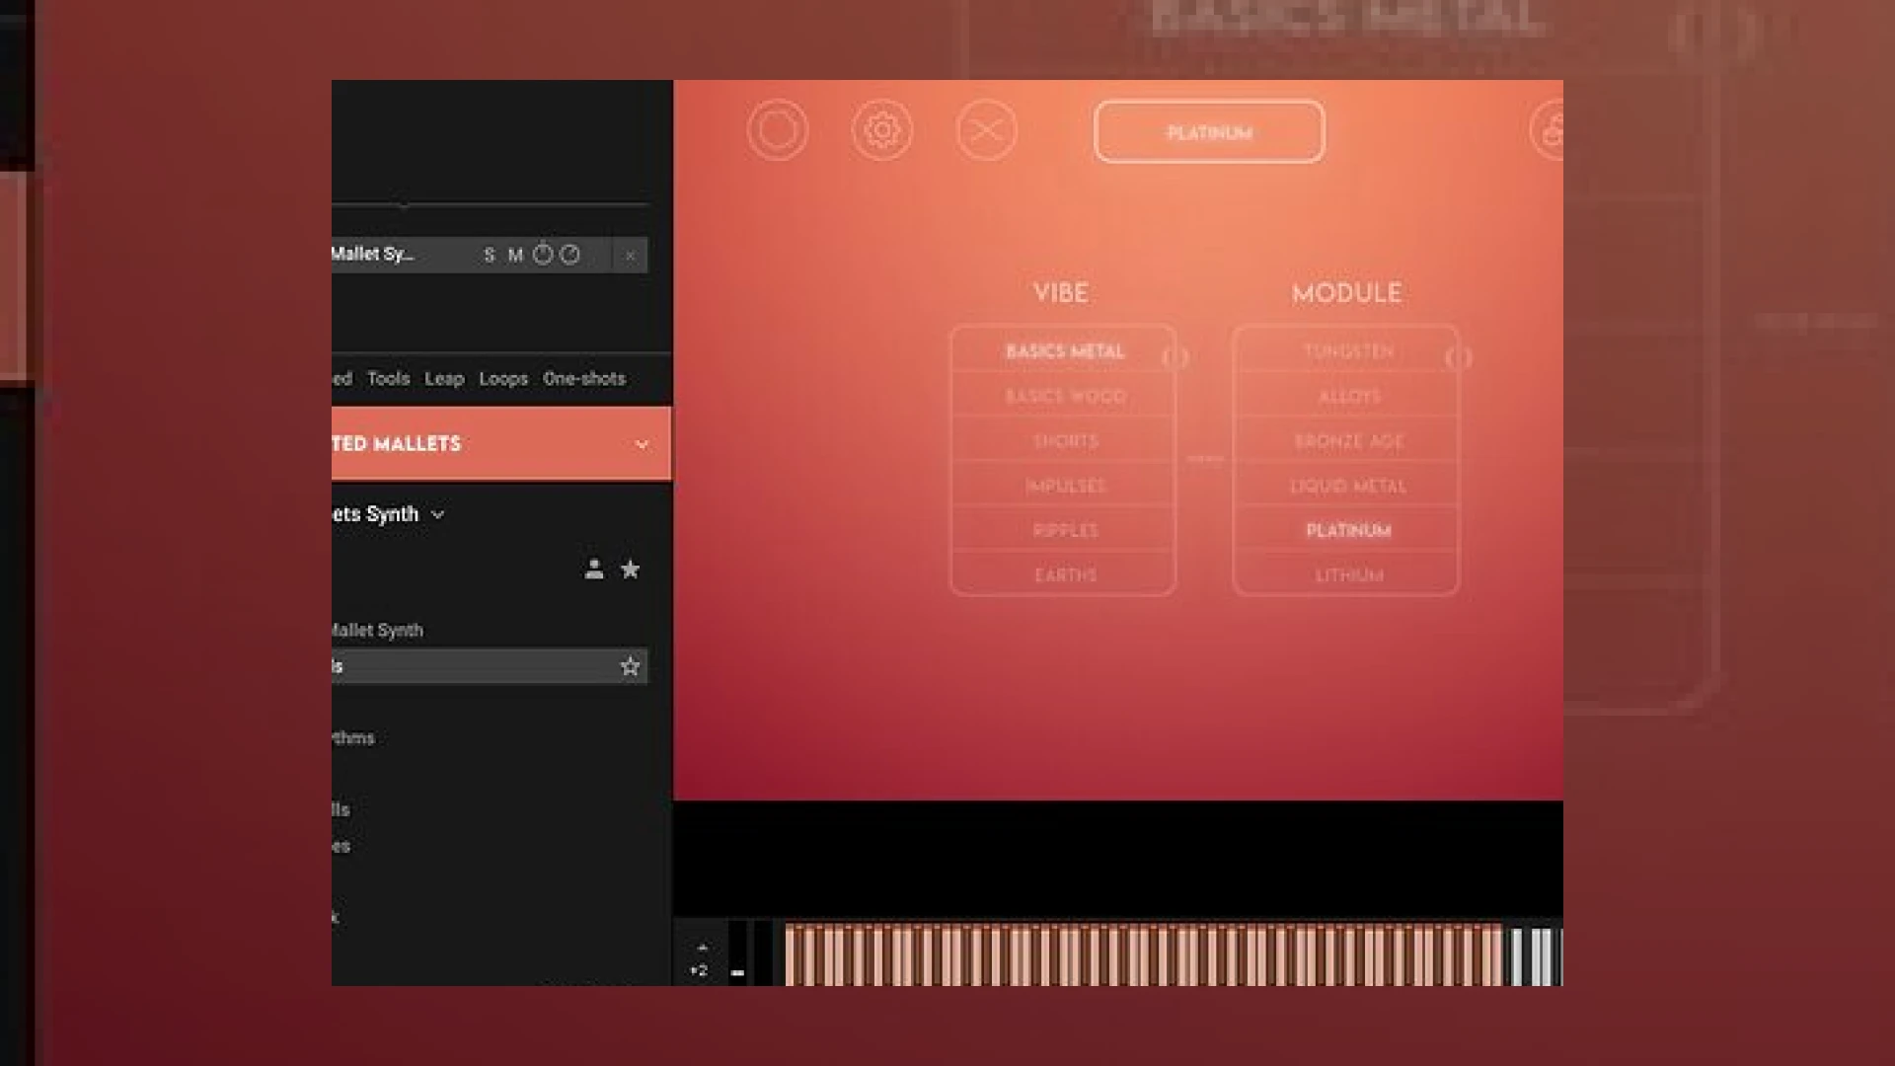Pick RIPPLES in the Vibe list

[1064, 530]
